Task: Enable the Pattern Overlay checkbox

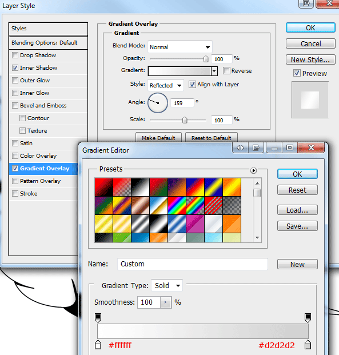Action: [x=15, y=181]
